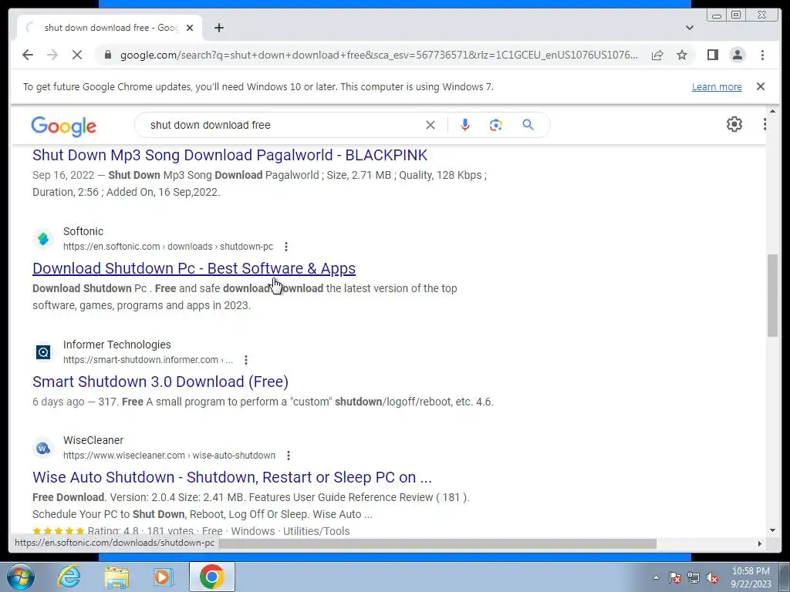Screen dimensions: 790x592
Task: Open the Windows Start menu
Action: [20, 577]
